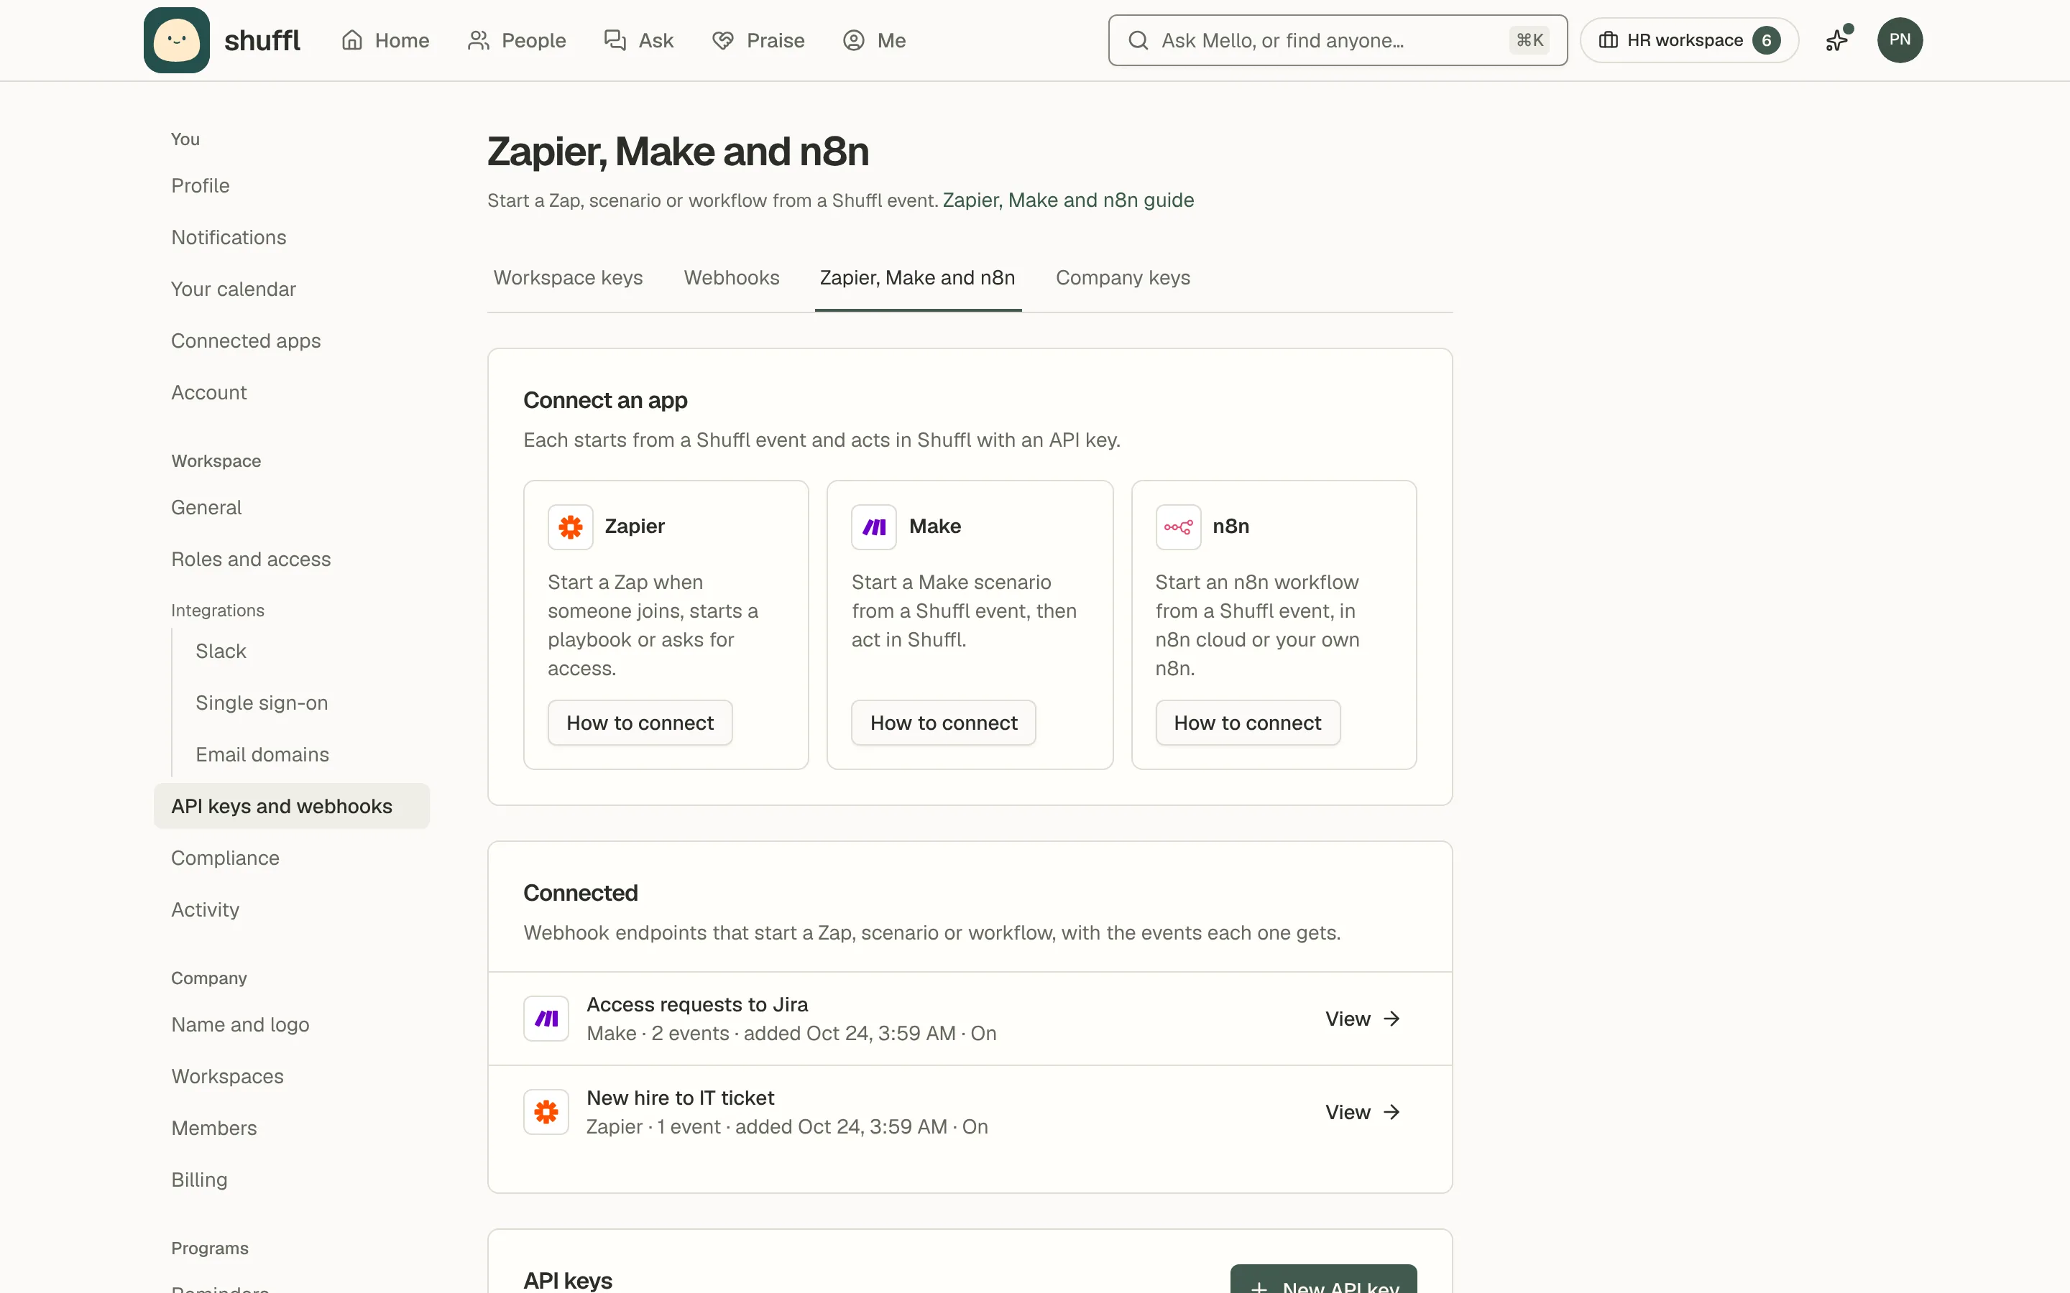The image size is (2070, 1293).
Task: Open People in the top navigation
Action: point(517,40)
